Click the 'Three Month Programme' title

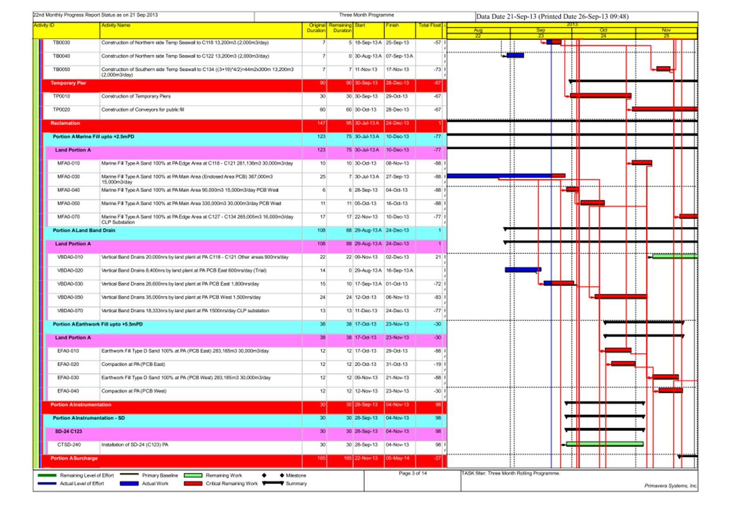[366, 15]
